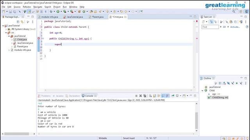The image size is (250, 140).
Task: Toggle Sort alphabetically in Outline
Action: click(224, 83)
